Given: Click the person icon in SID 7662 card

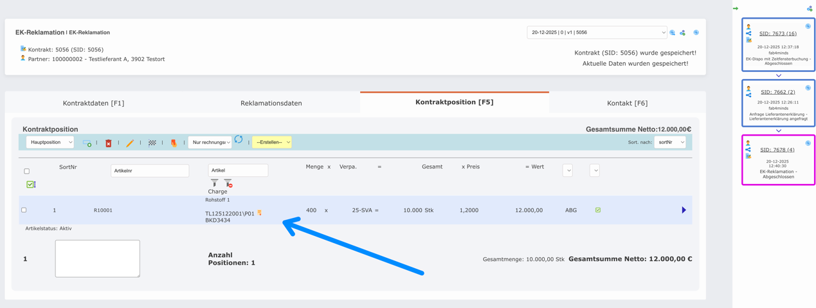Looking at the screenshot, I should click(x=748, y=88).
